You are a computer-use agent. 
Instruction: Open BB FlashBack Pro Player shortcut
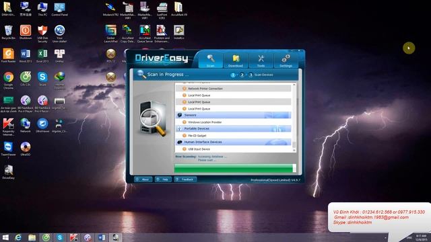click(x=26, y=104)
